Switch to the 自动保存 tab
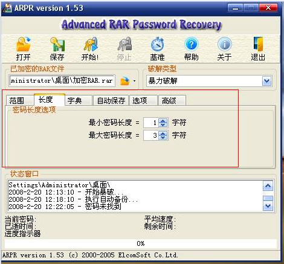 pyautogui.click(x=111, y=100)
